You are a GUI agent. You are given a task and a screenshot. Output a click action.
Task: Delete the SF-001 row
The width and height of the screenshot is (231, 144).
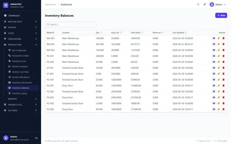[223, 68]
